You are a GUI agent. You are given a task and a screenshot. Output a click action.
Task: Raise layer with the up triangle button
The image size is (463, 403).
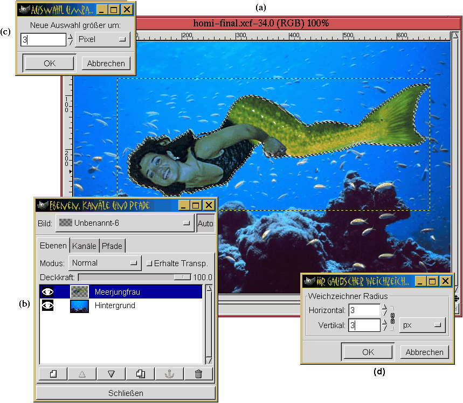coord(82,374)
